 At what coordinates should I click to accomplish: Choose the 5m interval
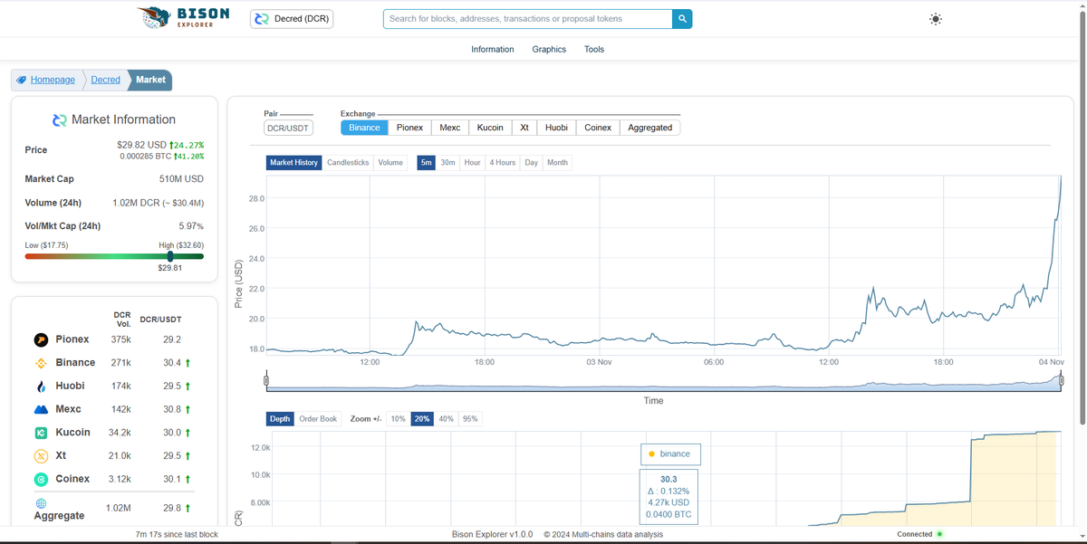pos(427,163)
